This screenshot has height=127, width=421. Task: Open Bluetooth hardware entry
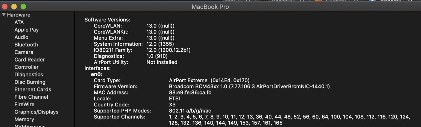click(26, 45)
